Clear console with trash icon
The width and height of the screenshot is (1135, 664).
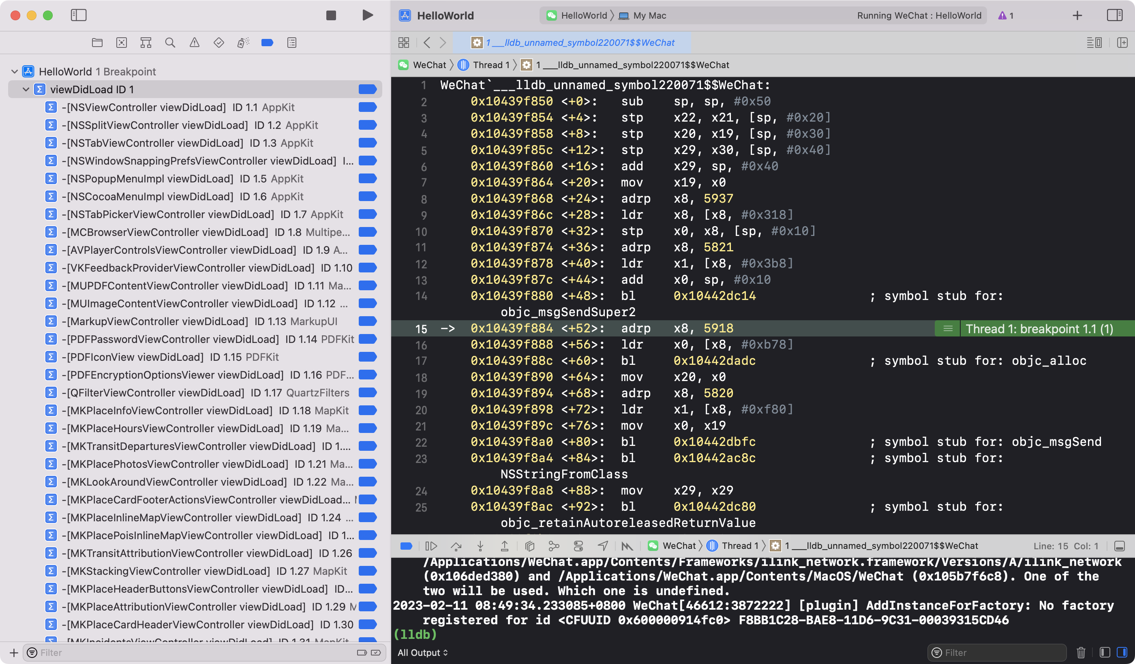pos(1081,652)
